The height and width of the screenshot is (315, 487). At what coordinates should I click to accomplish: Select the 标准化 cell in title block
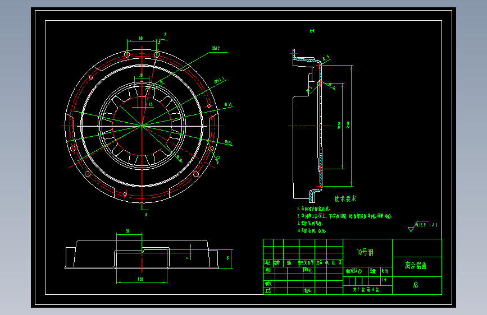pos(308,270)
